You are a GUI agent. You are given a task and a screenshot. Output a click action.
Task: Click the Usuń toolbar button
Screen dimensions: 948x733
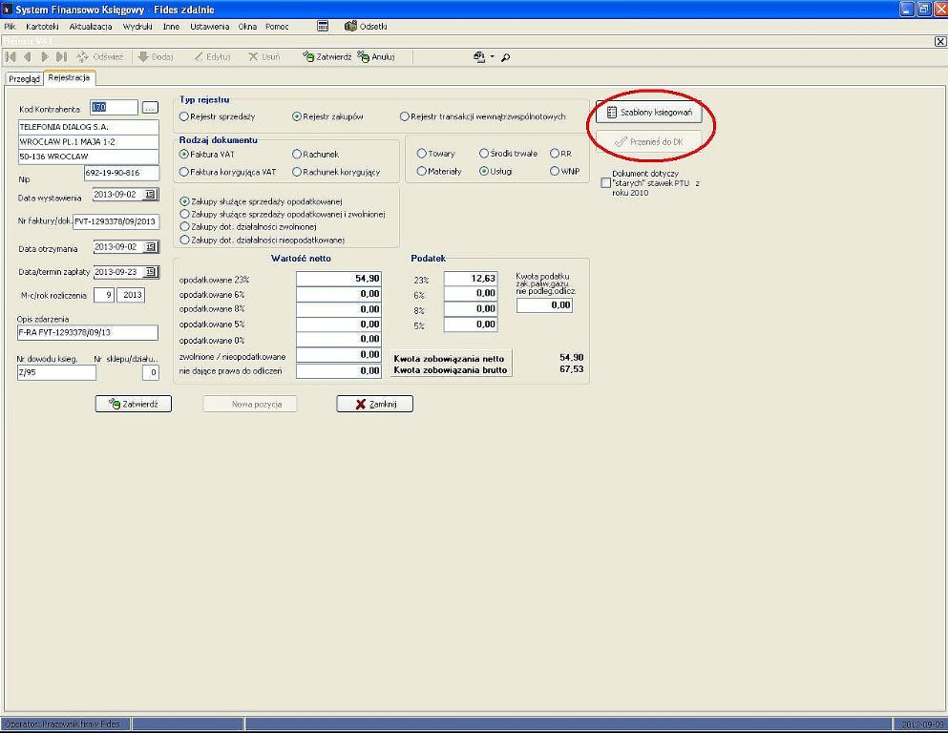click(x=264, y=57)
